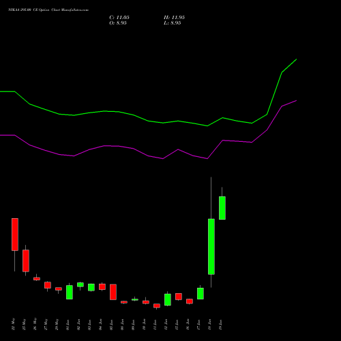Click the green candle for 17 Jun

point(201,293)
